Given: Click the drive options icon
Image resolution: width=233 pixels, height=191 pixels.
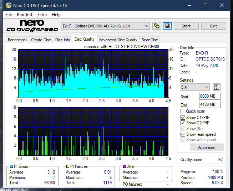Looking at the screenshot, I should (x=157, y=26).
